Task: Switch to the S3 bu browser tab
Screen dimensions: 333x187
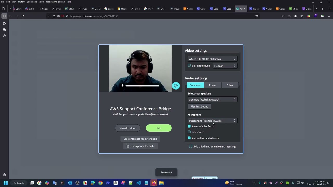Action: tap(293, 9)
